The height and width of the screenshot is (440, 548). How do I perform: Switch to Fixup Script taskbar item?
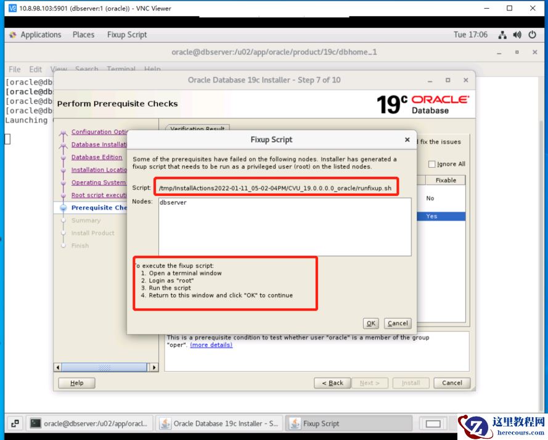coord(349,423)
